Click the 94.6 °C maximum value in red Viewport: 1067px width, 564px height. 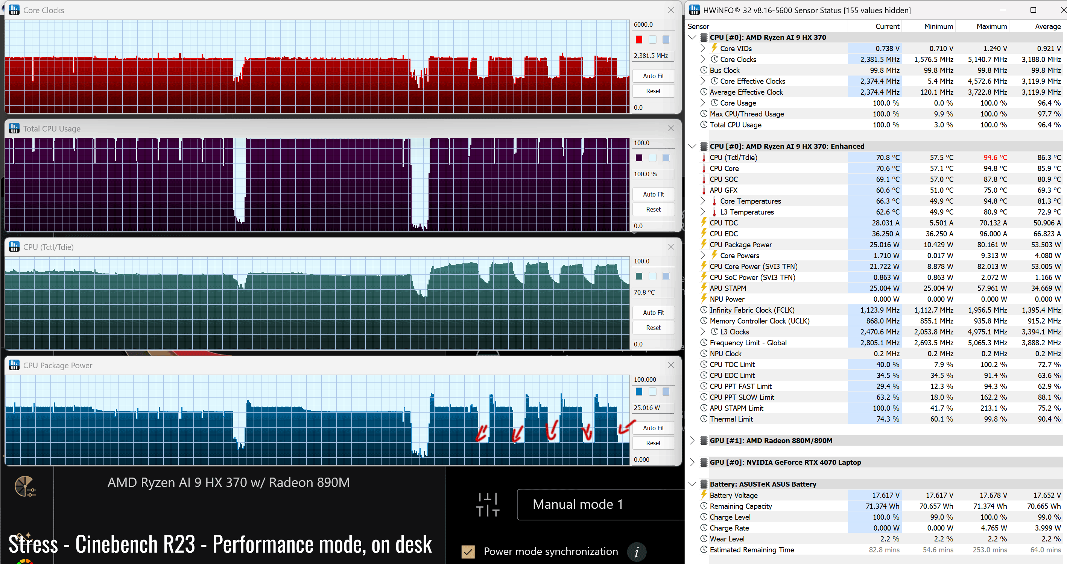pyautogui.click(x=995, y=158)
